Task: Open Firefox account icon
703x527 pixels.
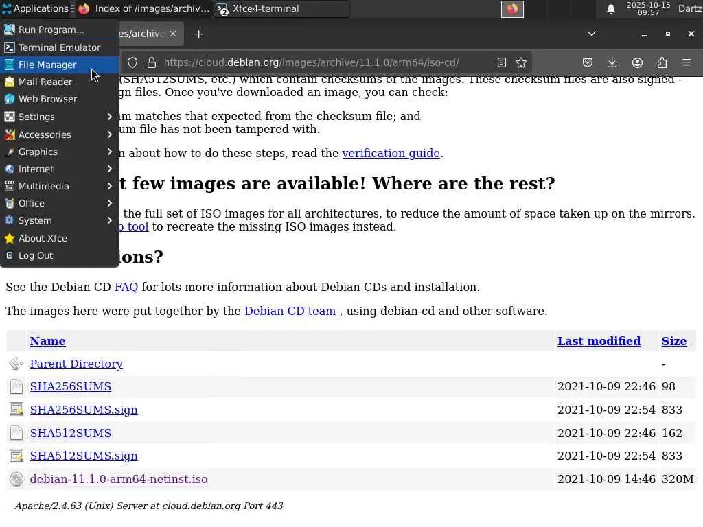Action: [637, 62]
